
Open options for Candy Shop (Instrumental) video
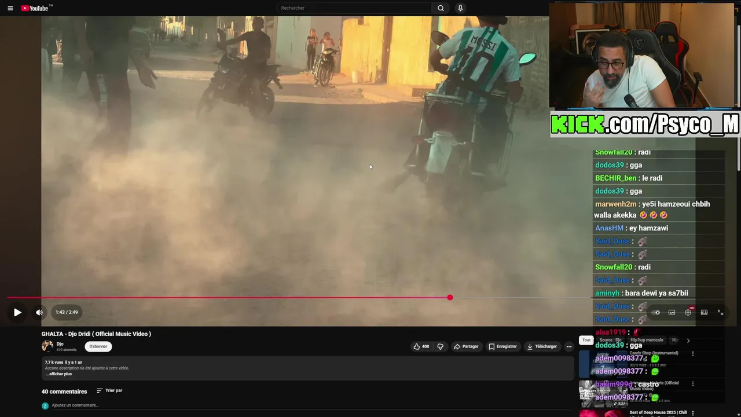693,353
